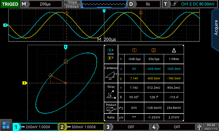Open the home menu grid icon
Viewport: 219px width, 131px height.
click(6, 125)
